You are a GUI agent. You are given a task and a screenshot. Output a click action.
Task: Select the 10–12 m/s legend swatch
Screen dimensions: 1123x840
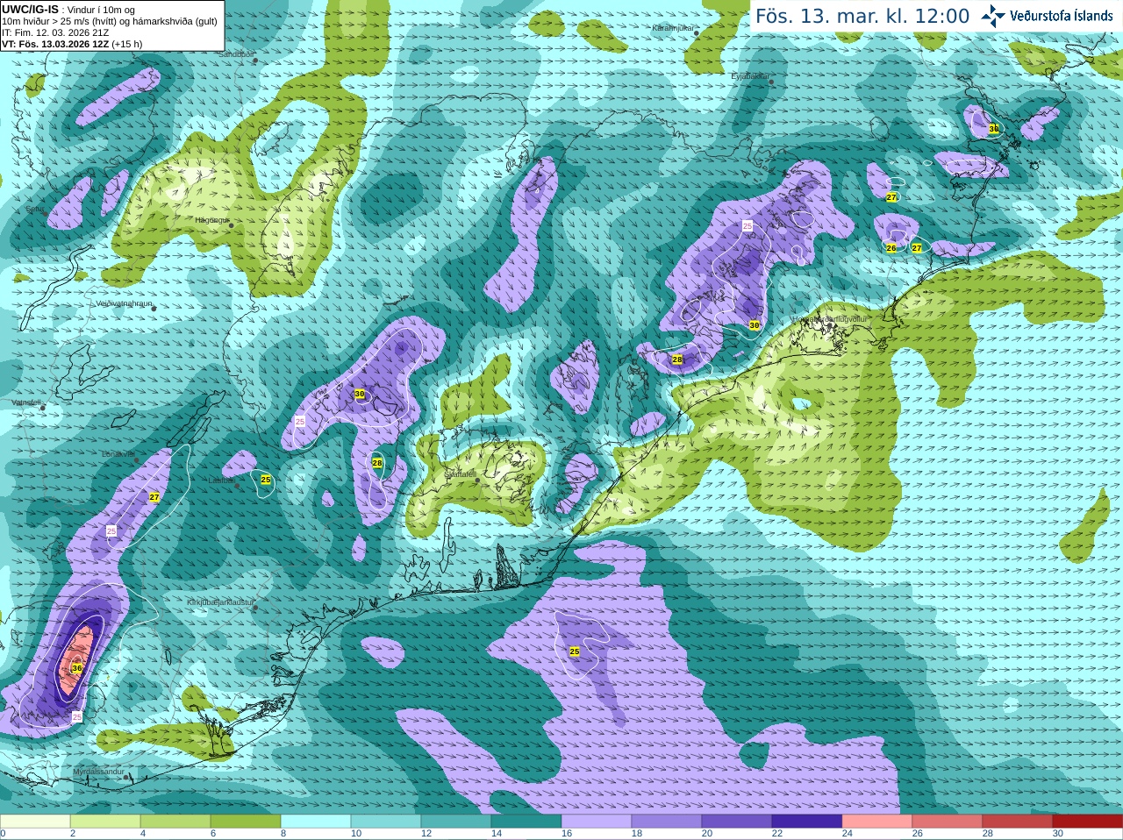pyautogui.click(x=386, y=822)
